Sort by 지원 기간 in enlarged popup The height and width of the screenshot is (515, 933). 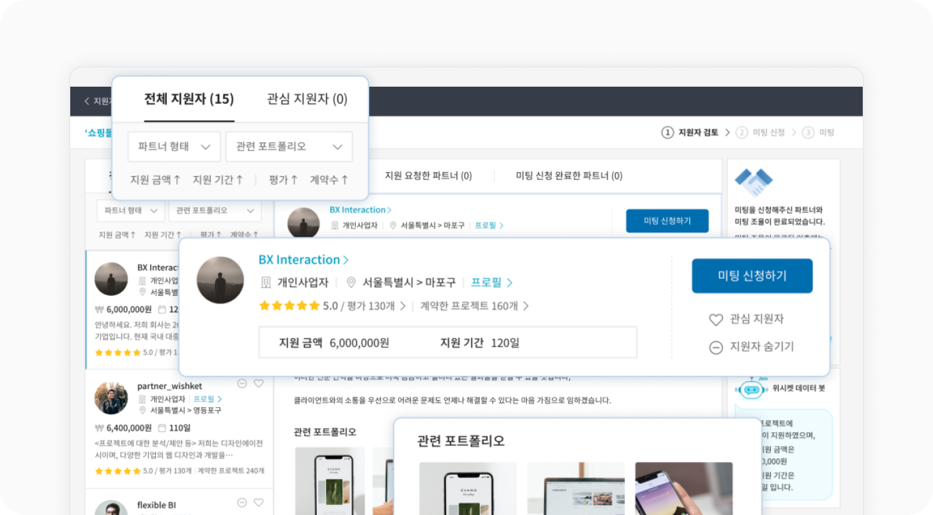click(218, 179)
